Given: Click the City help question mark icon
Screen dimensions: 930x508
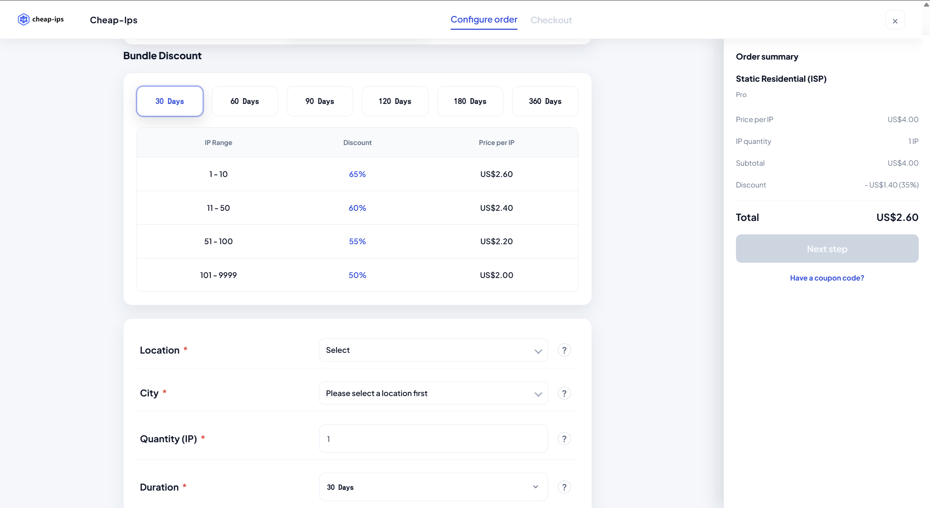Looking at the screenshot, I should pos(564,394).
